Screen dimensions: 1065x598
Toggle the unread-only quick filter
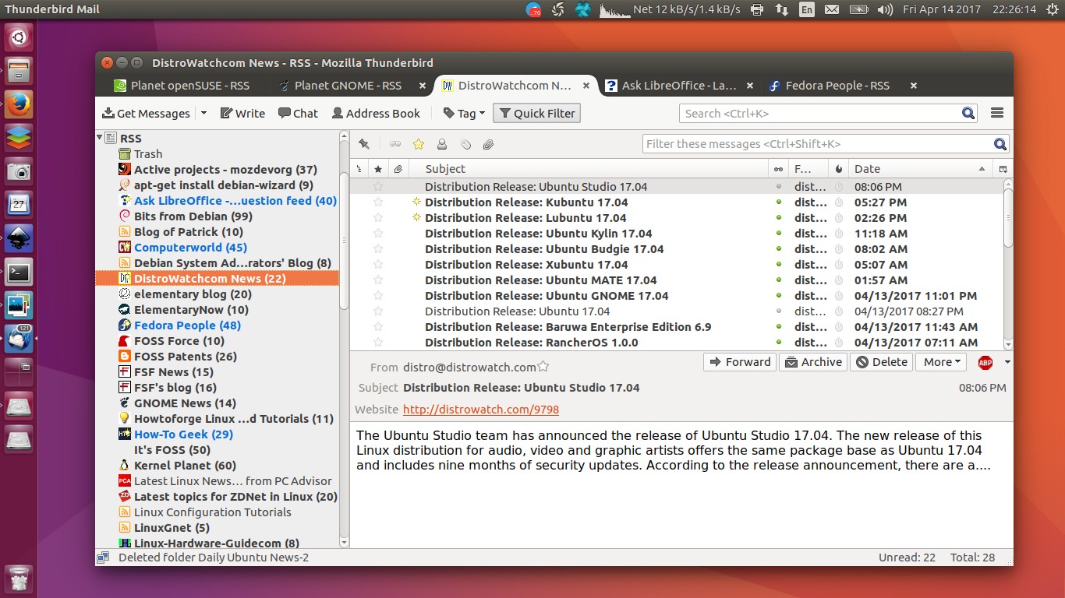395,144
